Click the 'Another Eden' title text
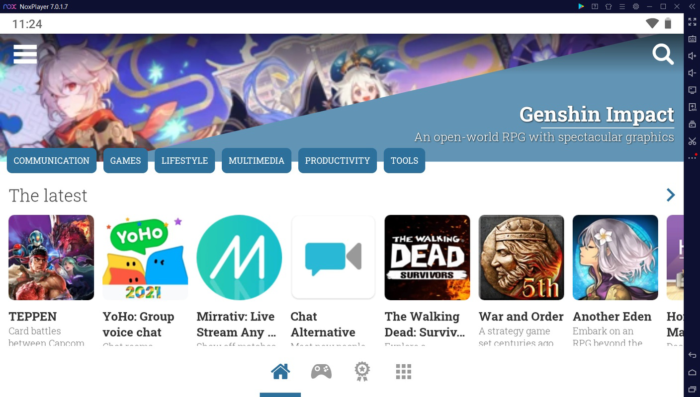The height and width of the screenshot is (397, 700). 612,317
